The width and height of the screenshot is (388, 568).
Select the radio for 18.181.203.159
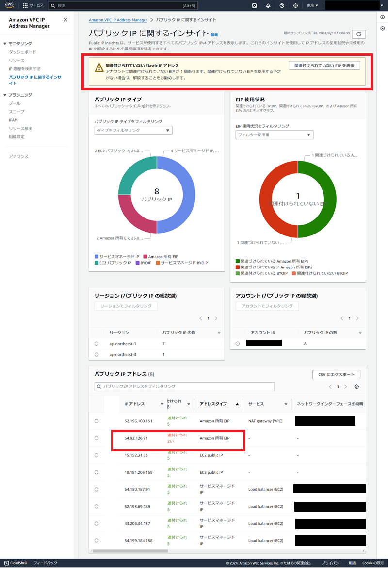coord(97,472)
